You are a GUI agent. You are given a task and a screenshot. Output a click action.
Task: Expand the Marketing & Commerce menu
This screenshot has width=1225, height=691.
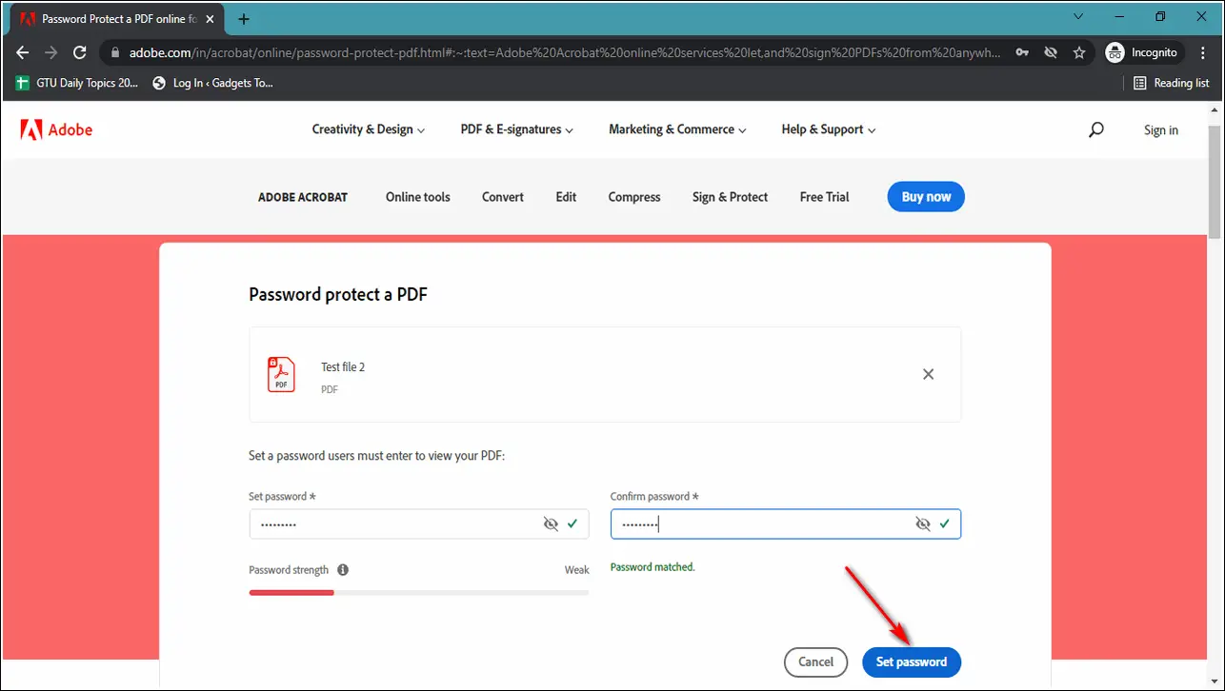click(x=677, y=129)
